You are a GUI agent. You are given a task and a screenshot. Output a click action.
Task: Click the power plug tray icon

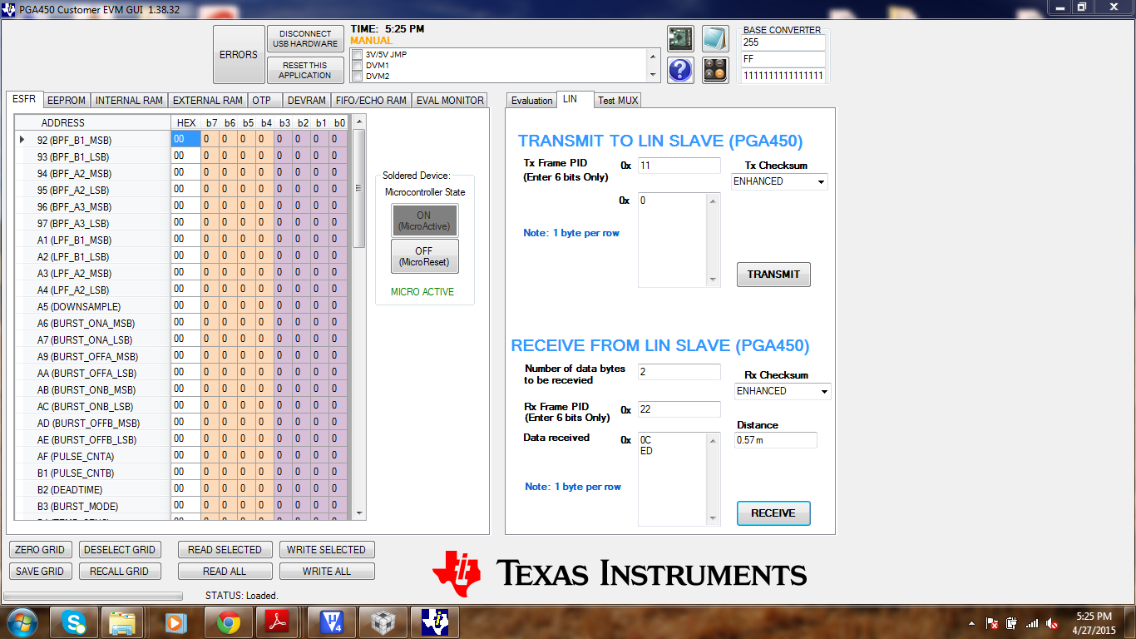[x=1011, y=623]
